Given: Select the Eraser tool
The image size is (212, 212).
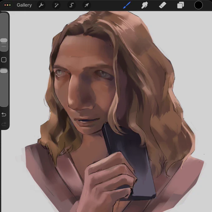Looking at the screenshot, I should tap(162, 5).
